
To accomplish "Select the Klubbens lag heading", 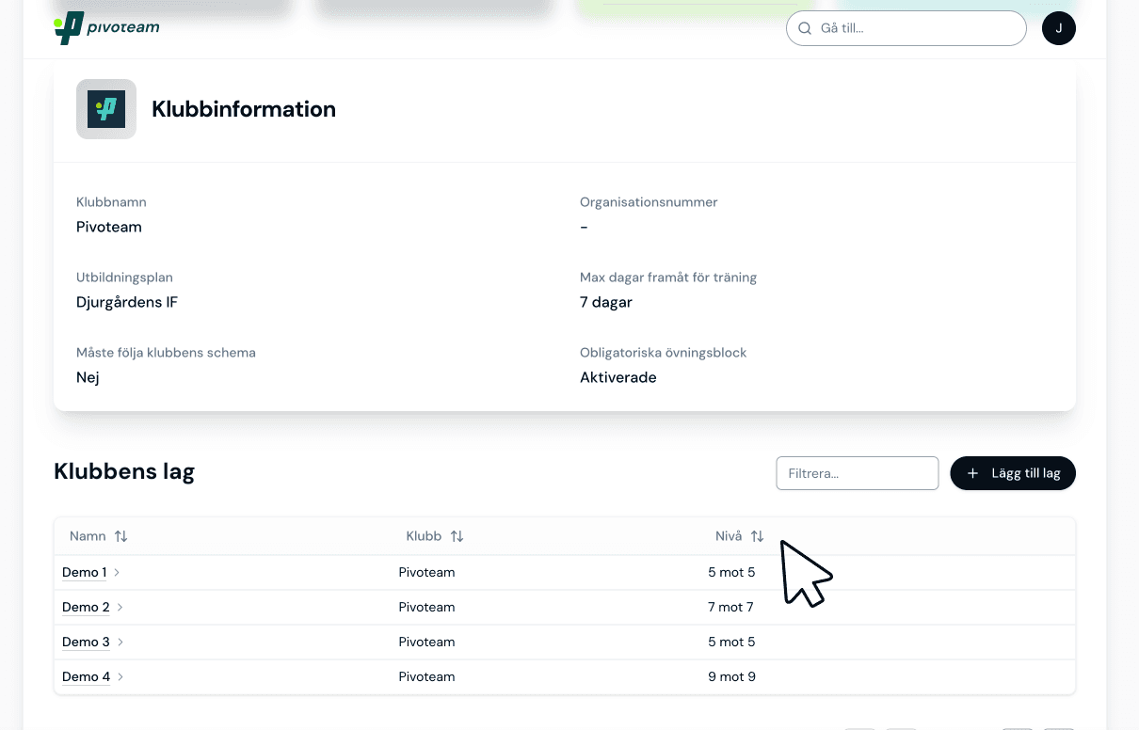I will [x=124, y=471].
